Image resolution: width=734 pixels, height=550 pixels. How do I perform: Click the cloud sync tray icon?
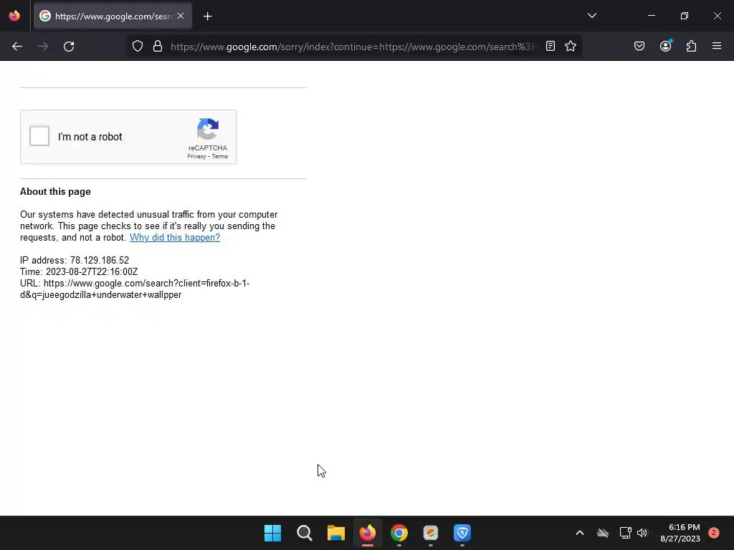pyautogui.click(x=603, y=533)
